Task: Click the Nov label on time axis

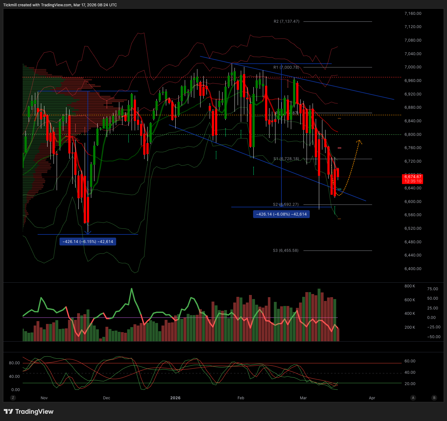Action: (44, 398)
